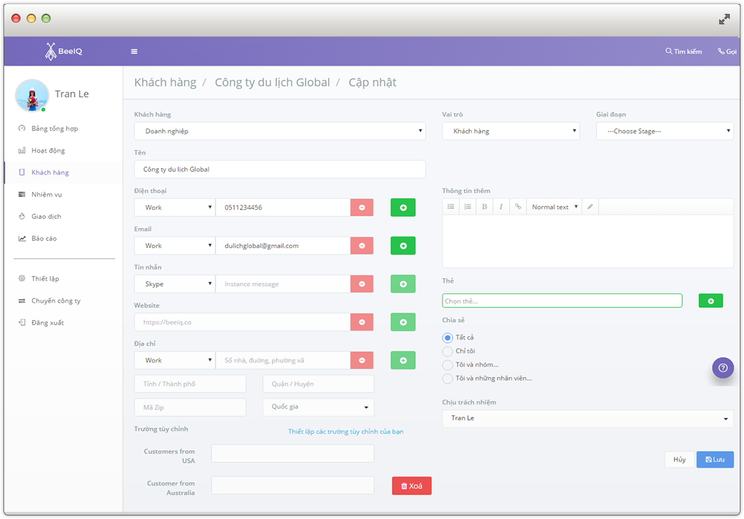The height and width of the screenshot is (519, 744).
Task: Select the "Tất cả" radio button
Action: (448, 338)
